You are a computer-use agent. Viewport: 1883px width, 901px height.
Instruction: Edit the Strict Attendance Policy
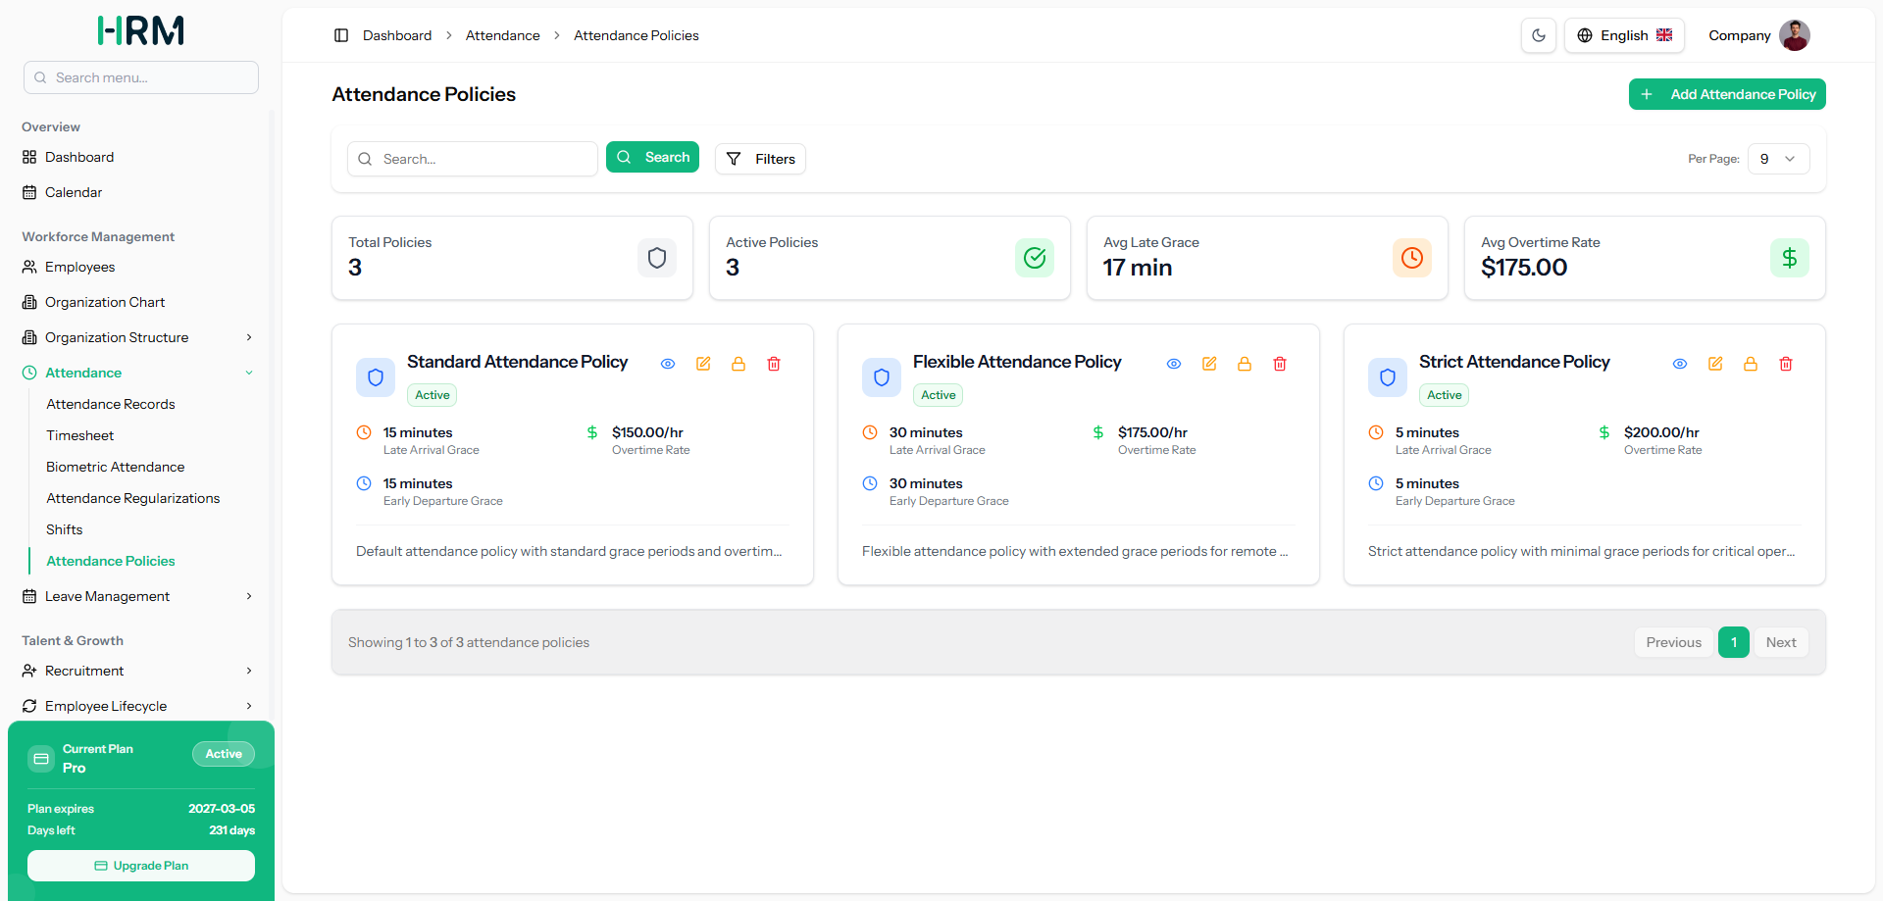click(x=1715, y=364)
